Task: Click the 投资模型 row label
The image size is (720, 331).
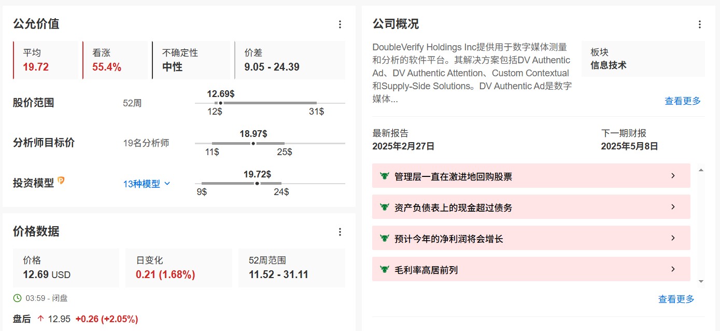Action: (x=33, y=183)
